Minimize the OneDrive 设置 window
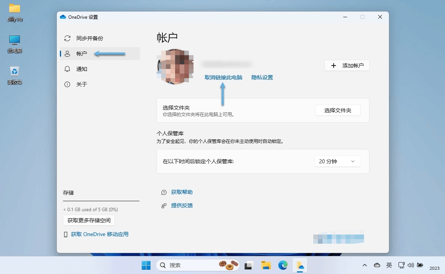 tap(345, 17)
